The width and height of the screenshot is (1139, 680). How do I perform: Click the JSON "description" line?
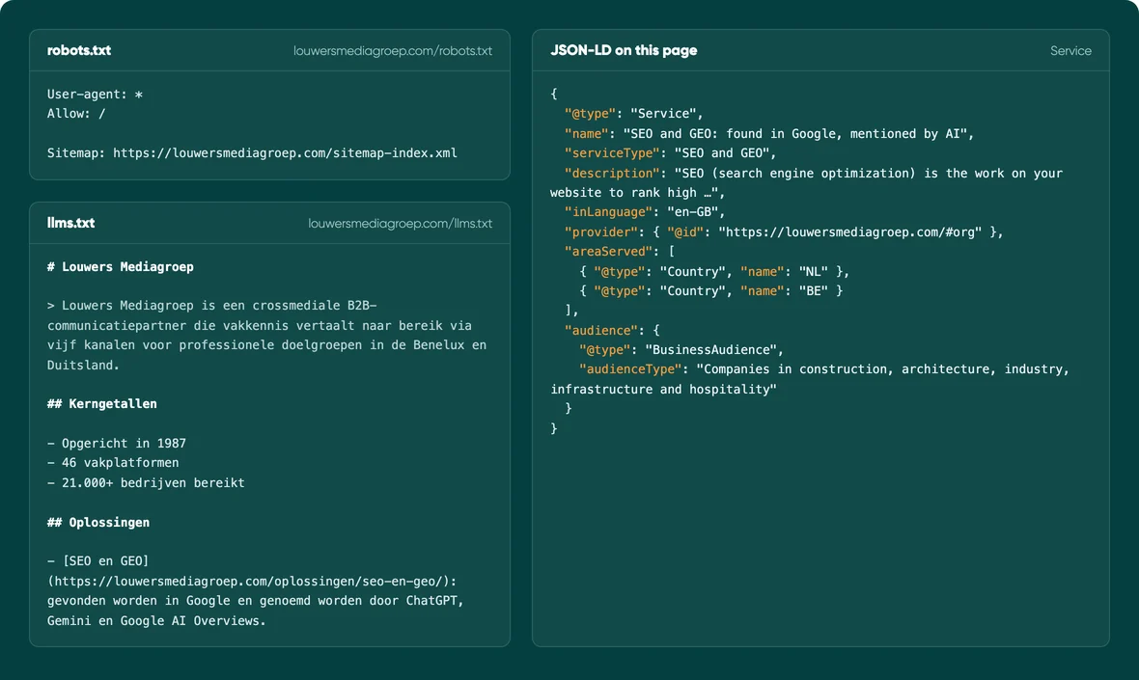[x=806, y=183]
